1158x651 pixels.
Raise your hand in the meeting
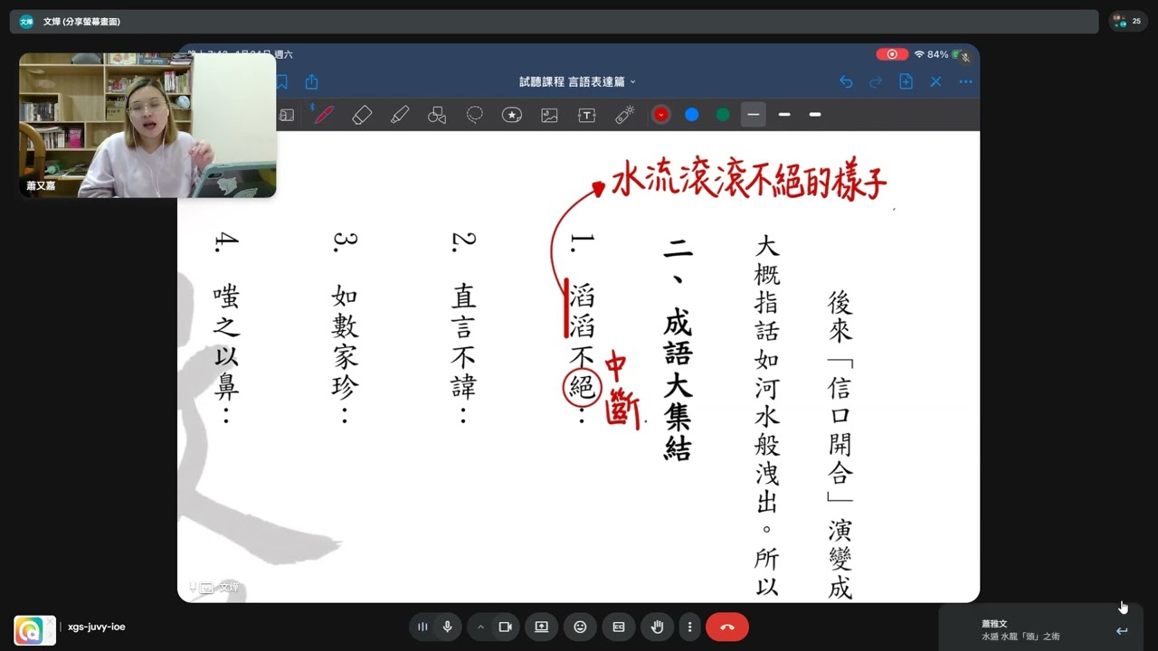658,627
